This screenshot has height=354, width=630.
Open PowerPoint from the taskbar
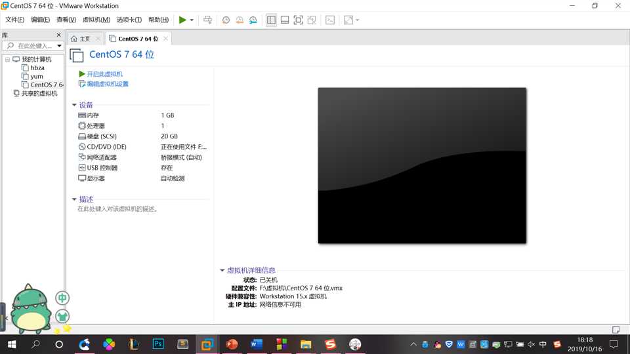coord(232,344)
